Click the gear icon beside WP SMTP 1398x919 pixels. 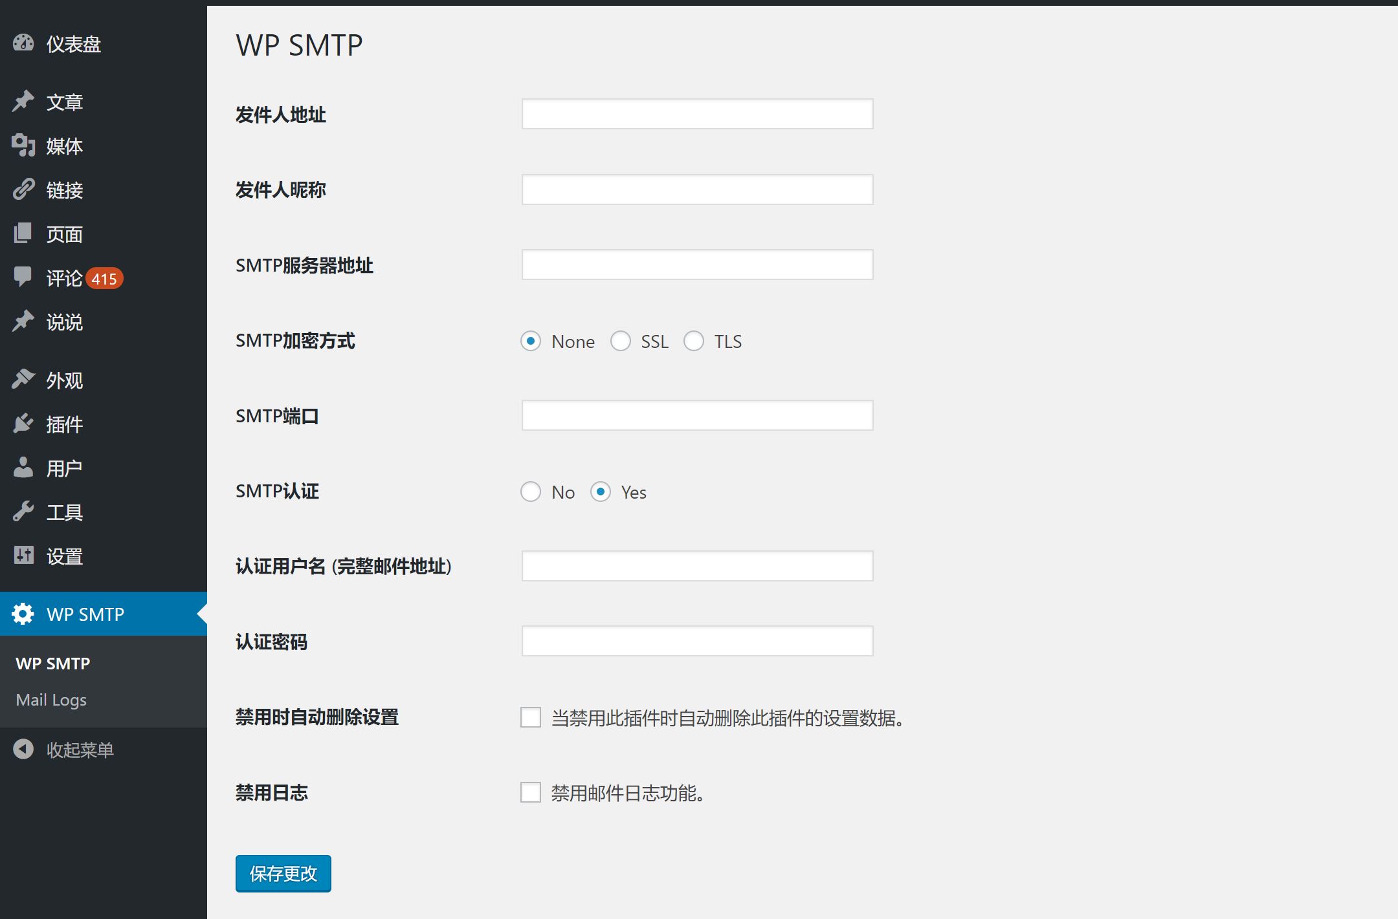pos(23,614)
